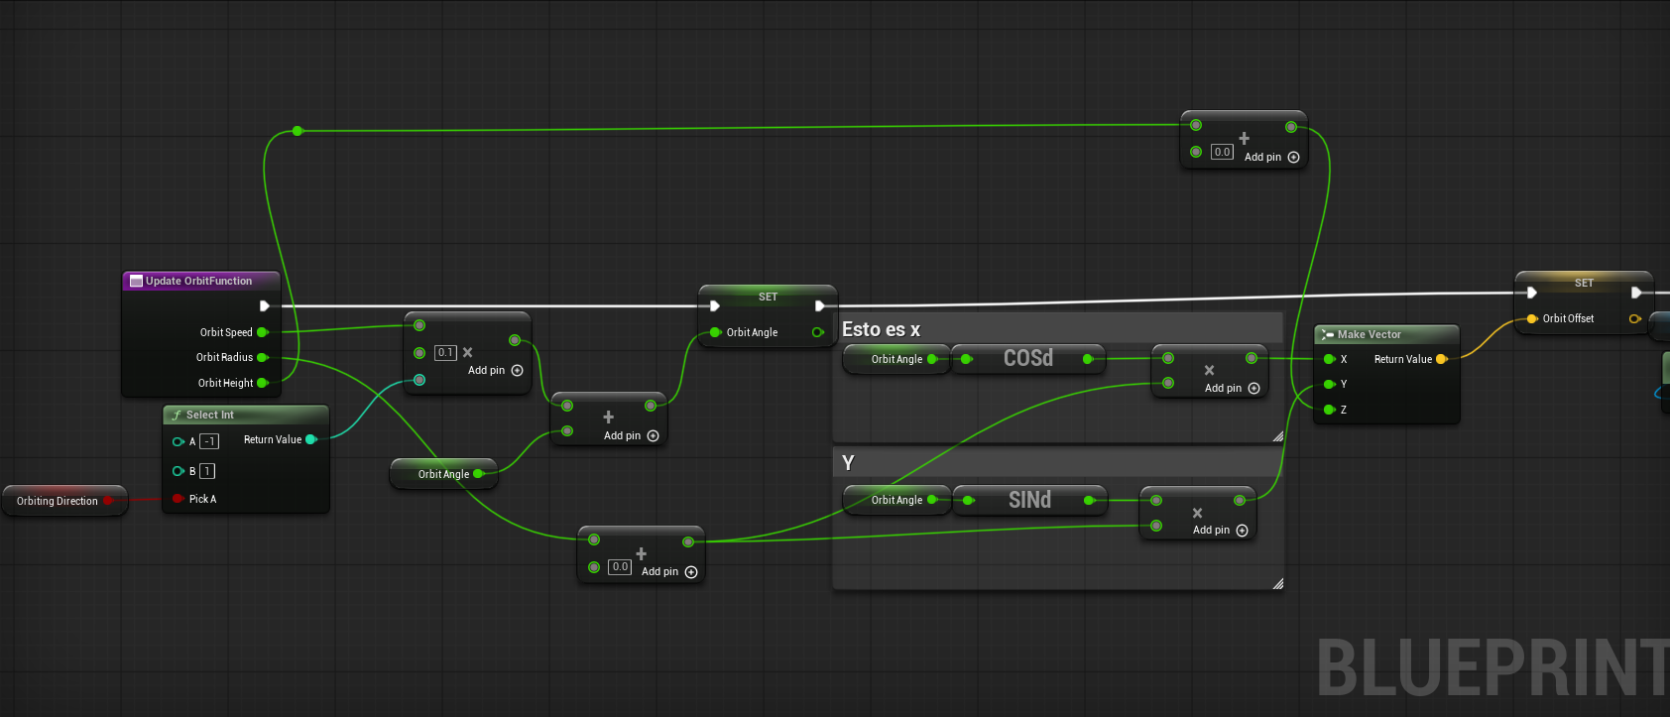
Task: Select the 'Y' comment box title
Action: (848, 463)
